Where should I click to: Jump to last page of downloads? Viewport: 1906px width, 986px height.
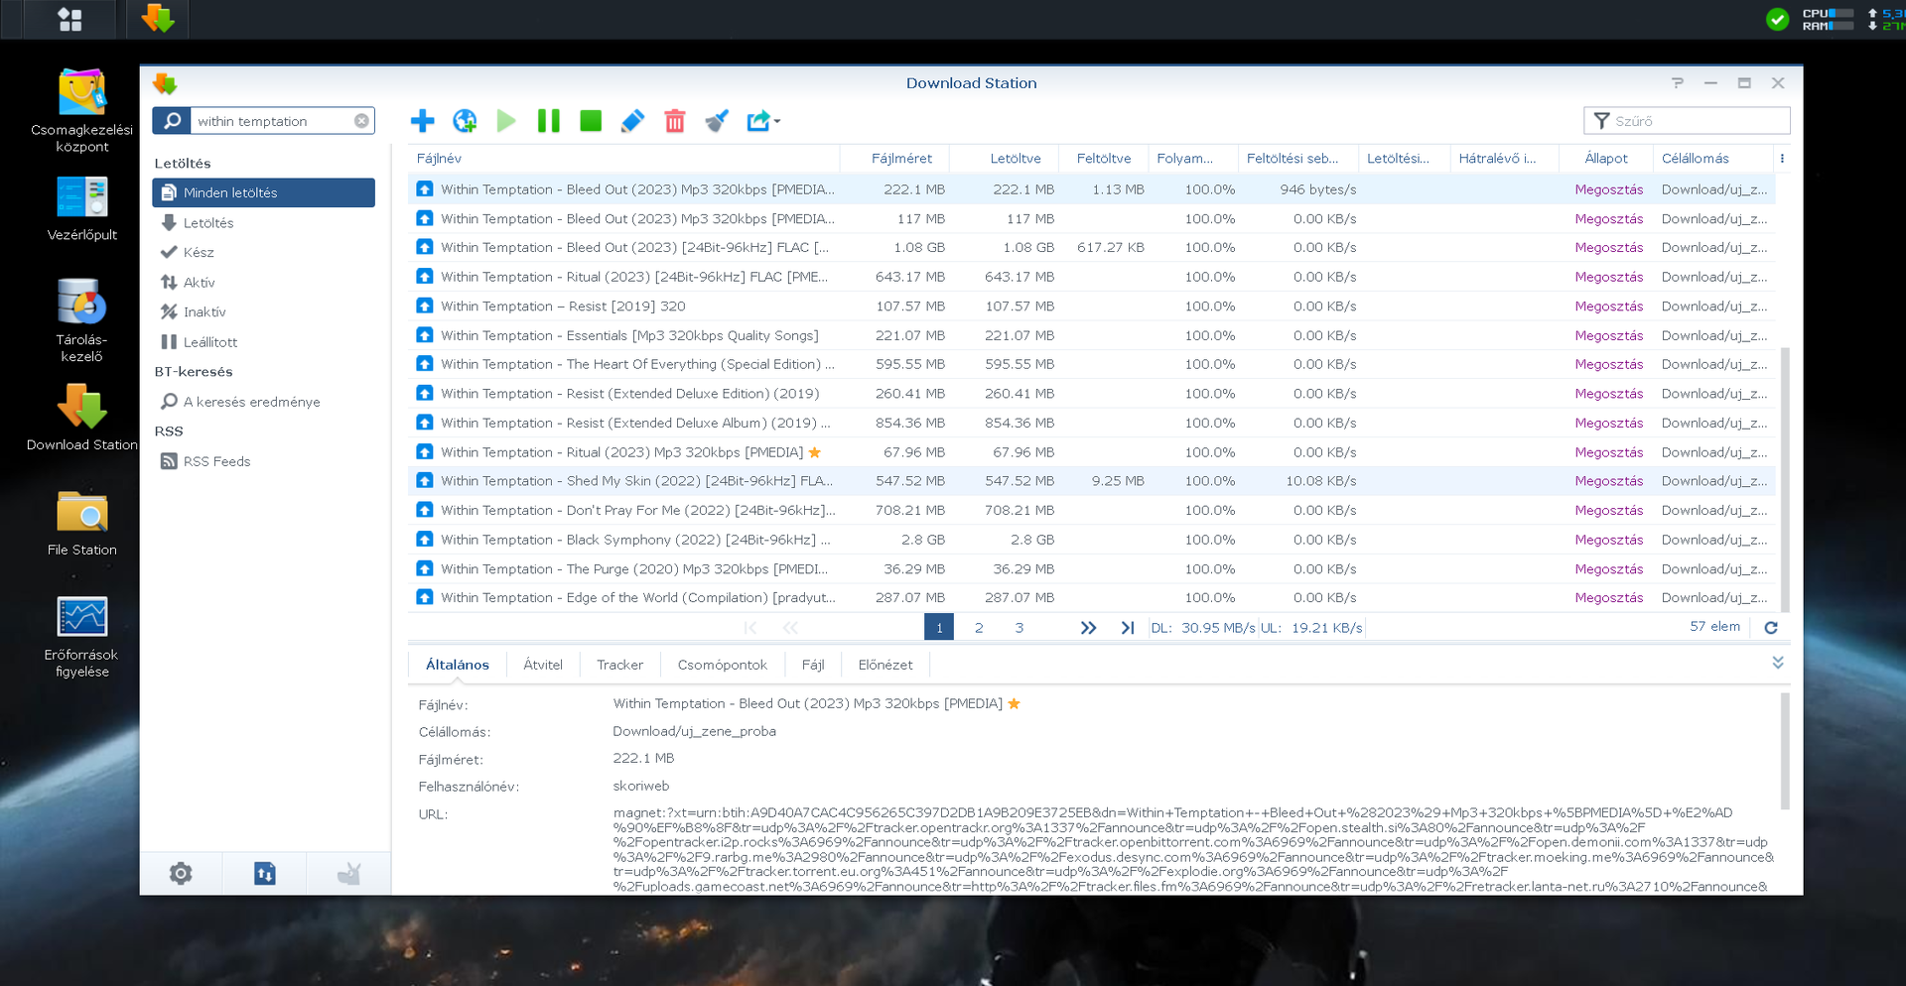1128,628
